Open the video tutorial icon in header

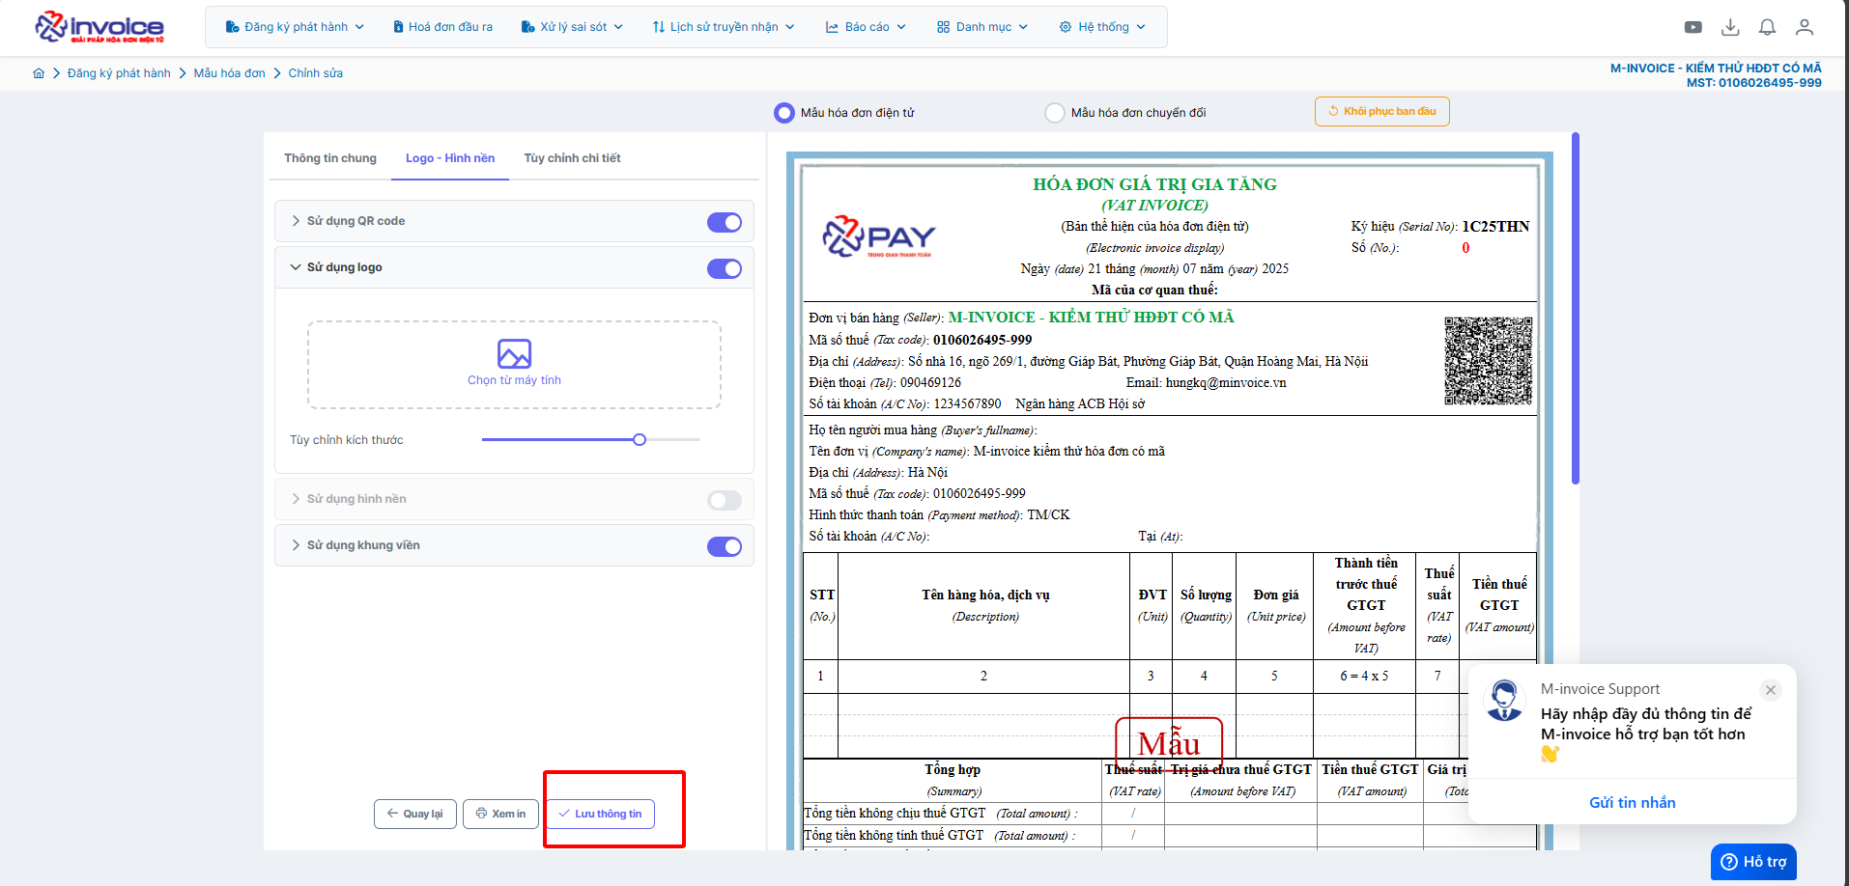[1693, 27]
